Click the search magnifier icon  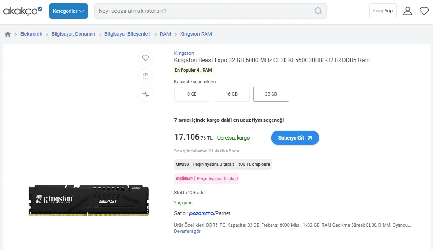click(319, 11)
